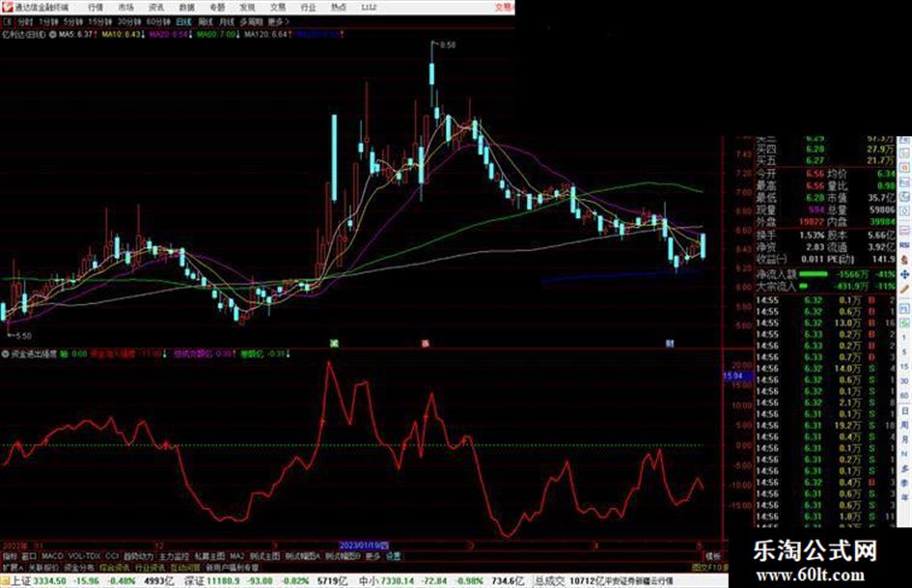Image resolution: width=912 pixels, height=588 pixels.
Task: Click the 60 minute shortcut in sidebar
Action: click(904, 396)
